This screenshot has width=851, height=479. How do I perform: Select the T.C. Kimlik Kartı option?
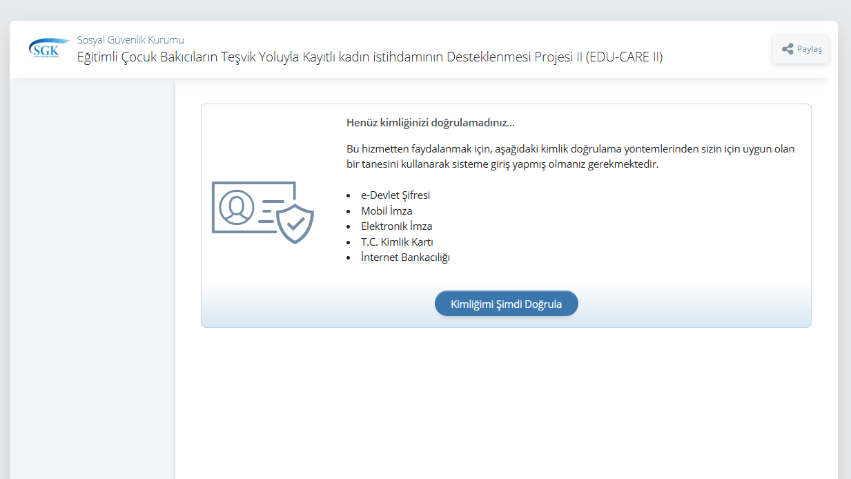(x=398, y=242)
